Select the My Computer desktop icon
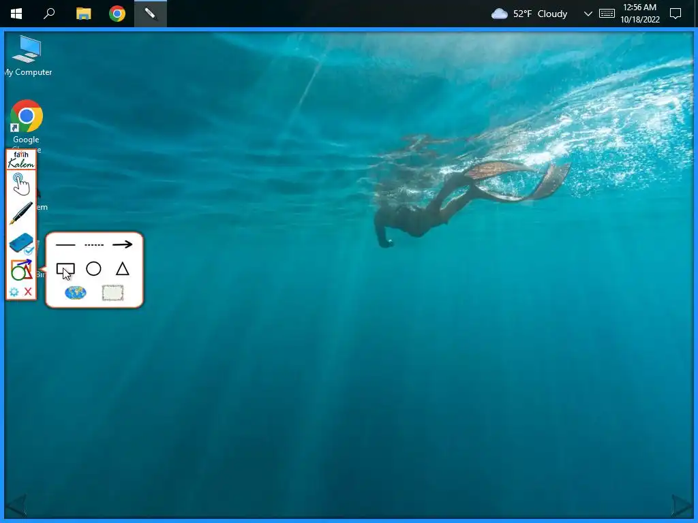The width and height of the screenshot is (698, 523). 27,56
